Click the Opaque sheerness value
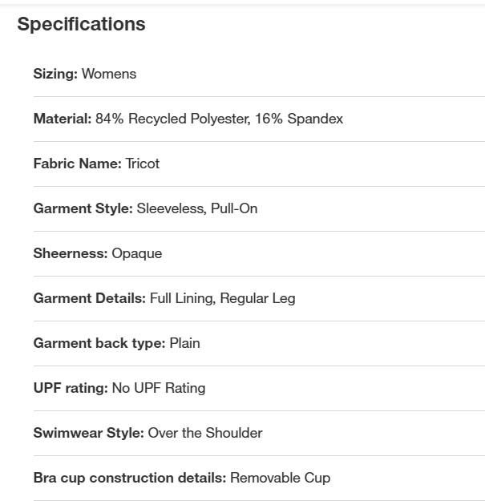This screenshot has height=501, width=485. click(x=137, y=253)
